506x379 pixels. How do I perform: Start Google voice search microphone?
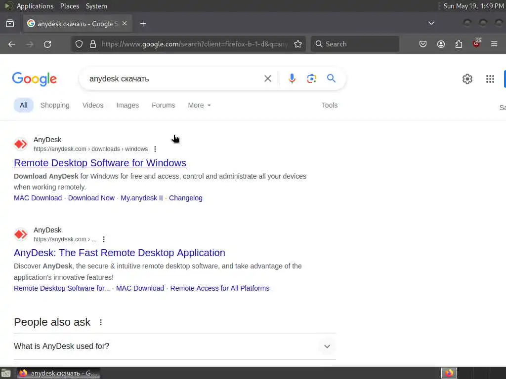(292, 78)
